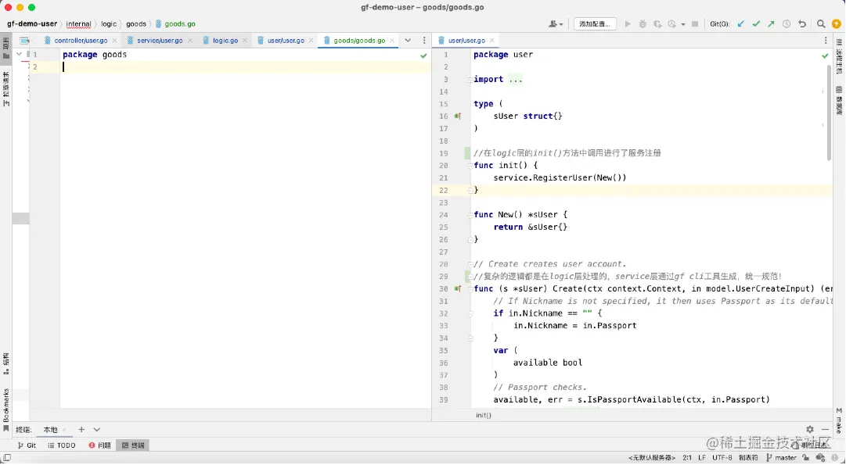Click left editor inspection green checkmark
This screenshot has width=846, height=465.
(x=423, y=55)
